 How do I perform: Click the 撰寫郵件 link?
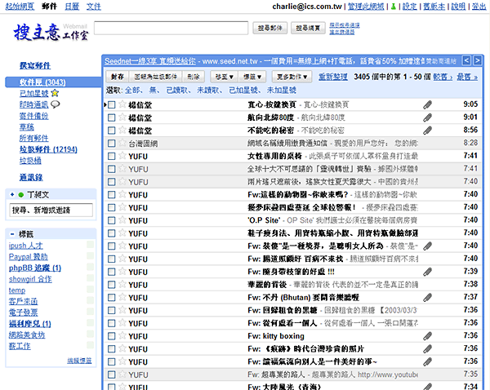click(35, 65)
